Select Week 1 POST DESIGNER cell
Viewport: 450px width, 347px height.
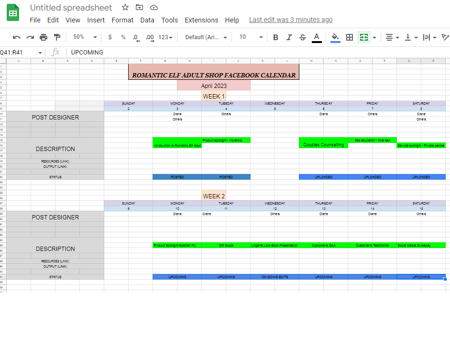(x=55, y=117)
